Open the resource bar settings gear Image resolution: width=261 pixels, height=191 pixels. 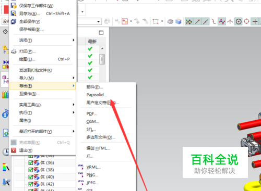5,32
